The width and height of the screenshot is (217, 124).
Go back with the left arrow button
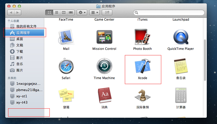11,13
